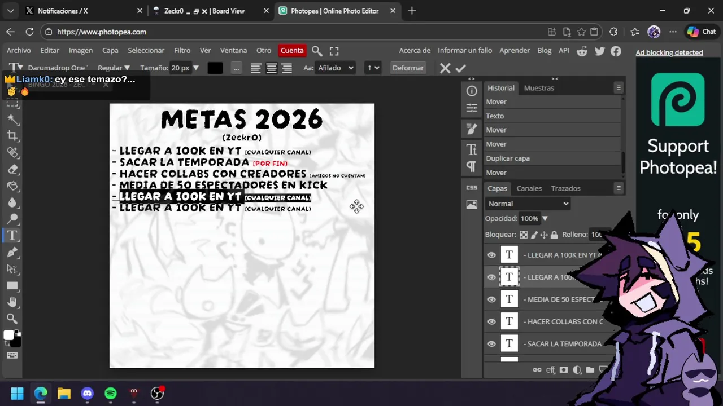Create a new folder in Layers panel
This screenshot has width=723, height=406.
[590, 370]
